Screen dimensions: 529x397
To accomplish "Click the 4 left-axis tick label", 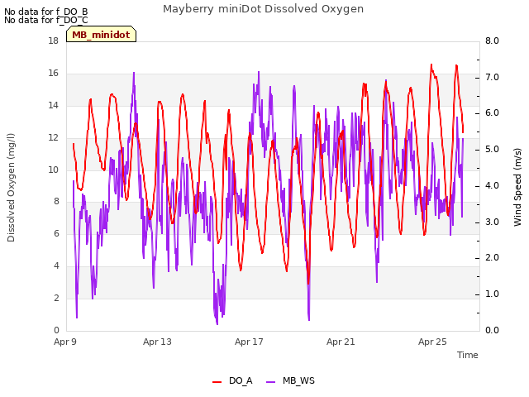I will [56, 265].
